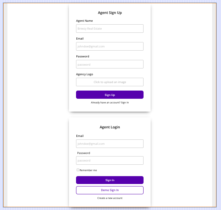The width and height of the screenshot is (221, 210).
Task: Click the Email label in the Sign Up form
Action: [x=80, y=39]
